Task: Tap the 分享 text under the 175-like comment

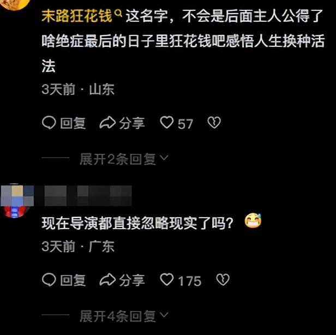Action: point(132,280)
